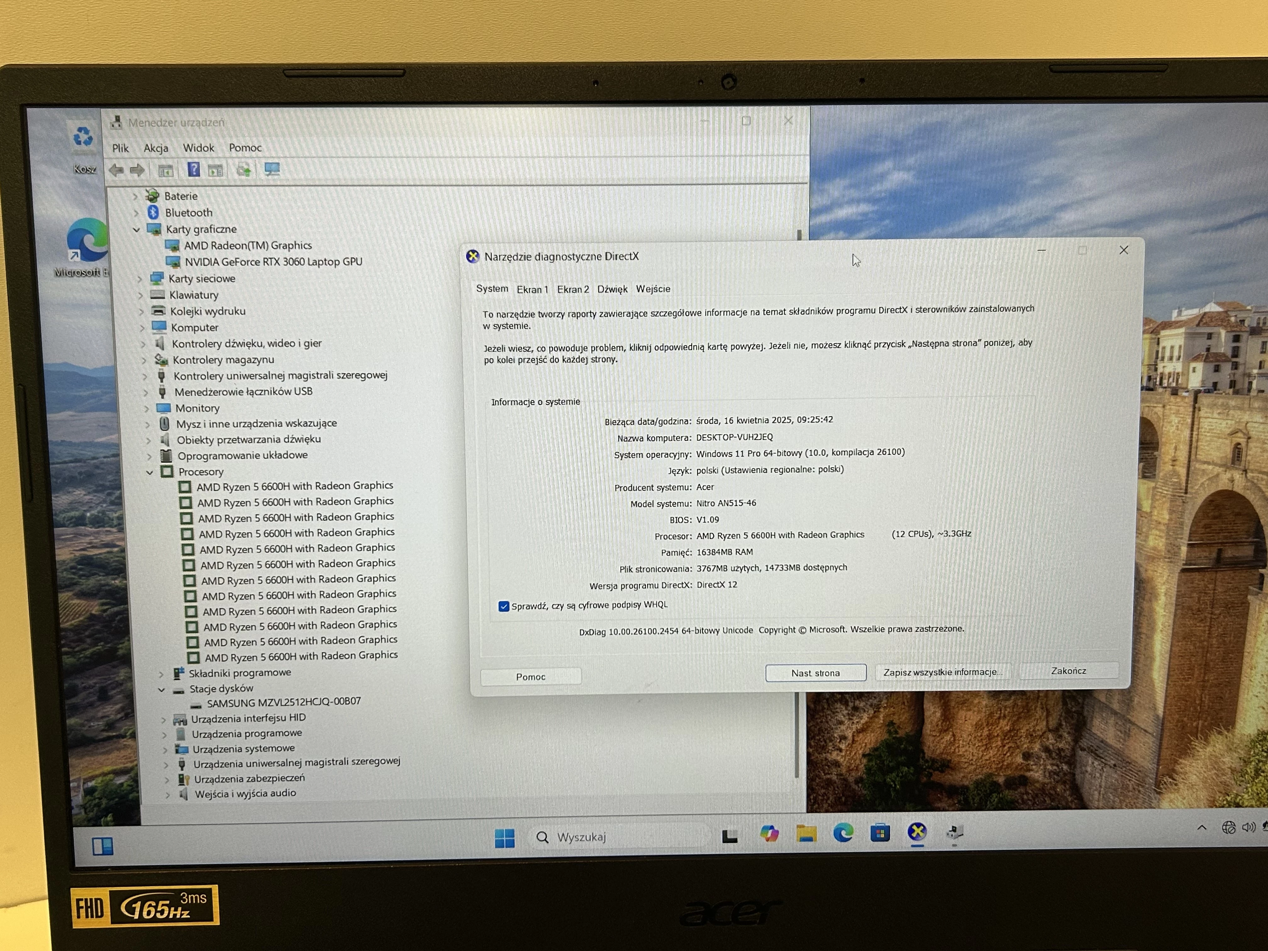The image size is (1268, 951).
Task: Click the Wyszukaj taskbar search box
Action: [619, 837]
